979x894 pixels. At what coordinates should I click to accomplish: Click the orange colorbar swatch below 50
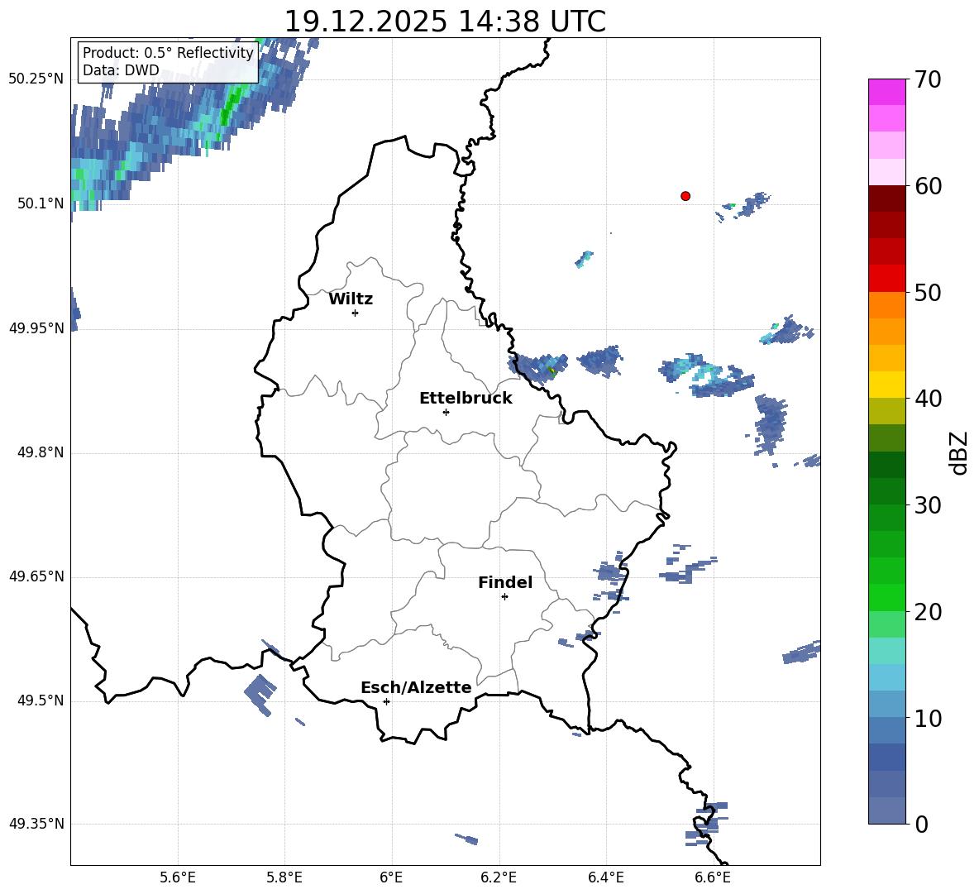point(886,305)
